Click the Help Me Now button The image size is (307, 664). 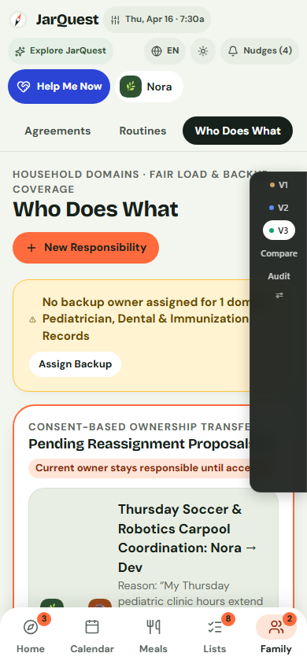(x=59, y=87)
